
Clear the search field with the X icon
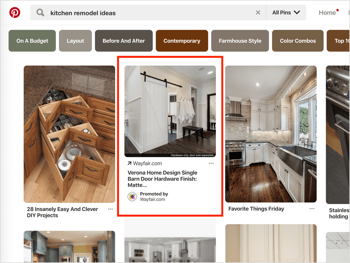(258, 13)
